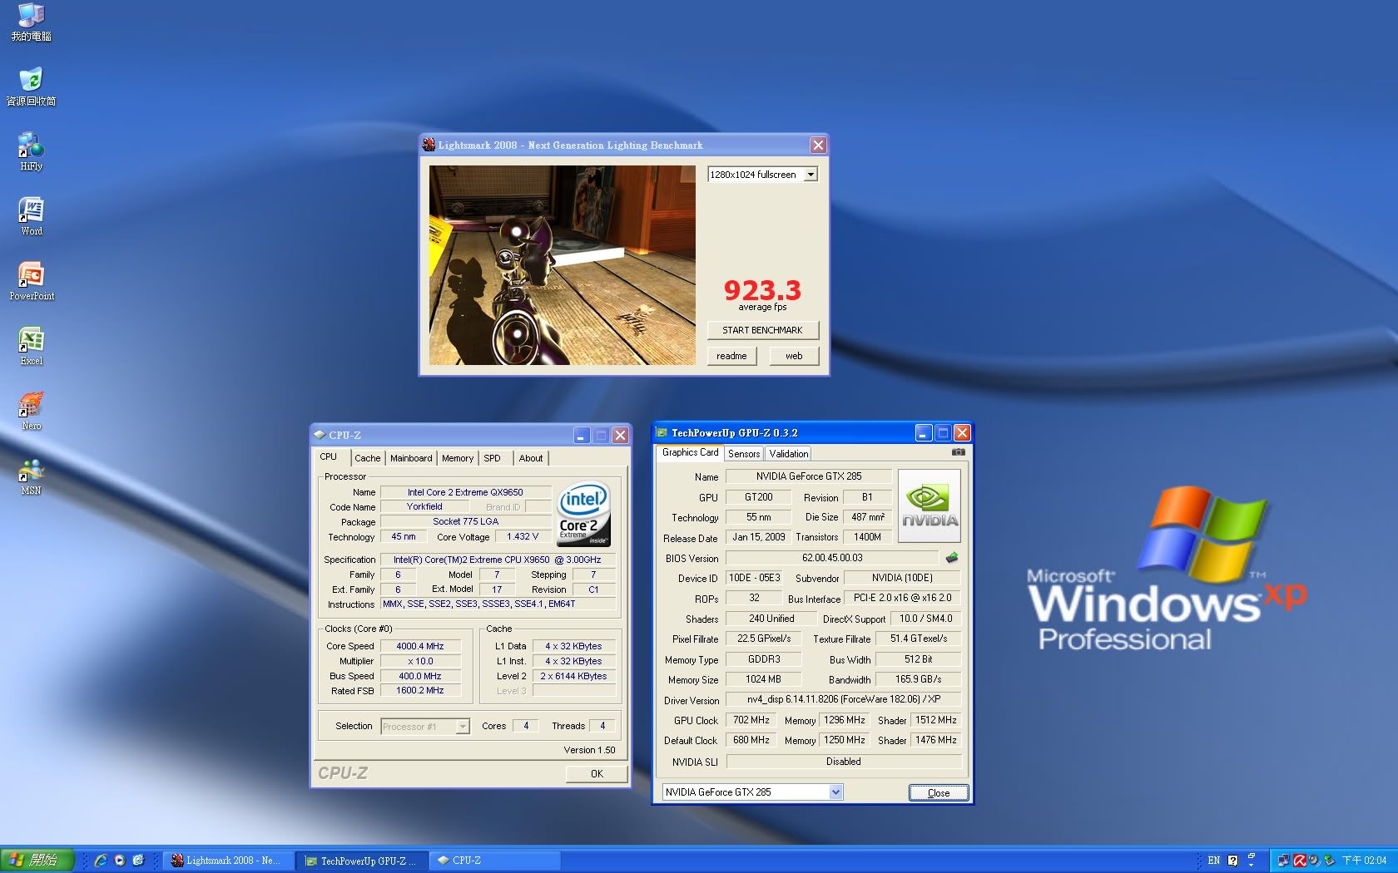
Task: Click the Lightsmark title bar icon
Action: (x=429, y=145)
